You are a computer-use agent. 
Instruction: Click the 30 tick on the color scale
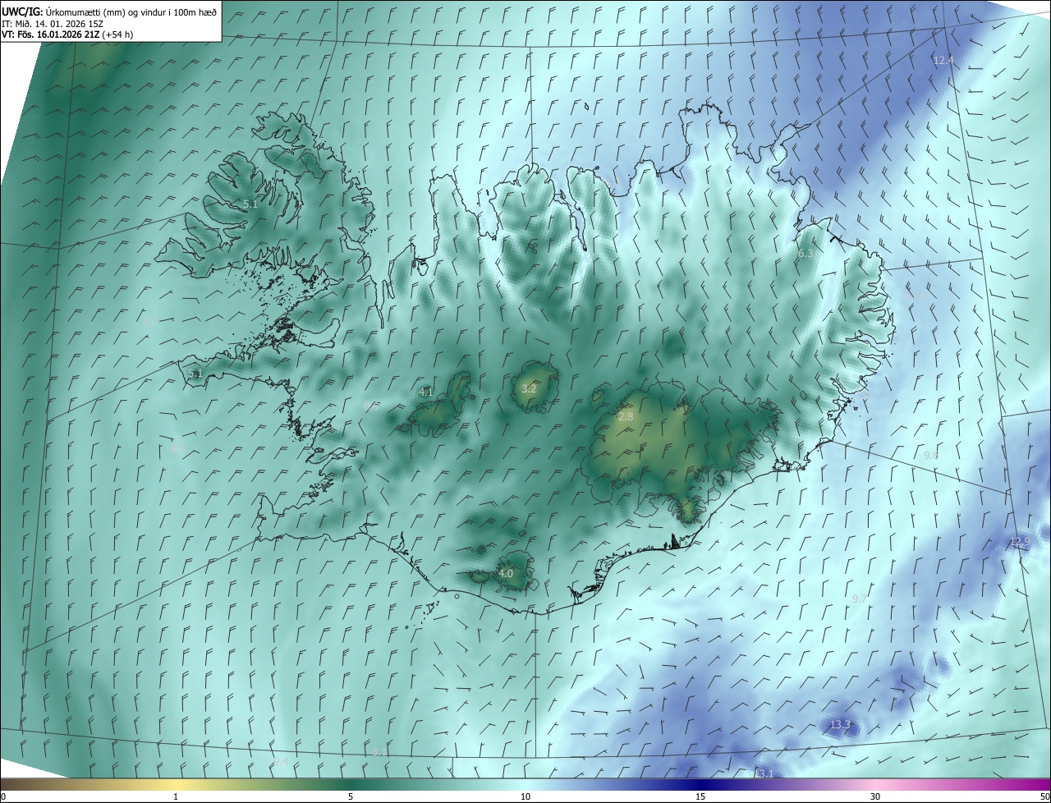pyautogui.click(x=875, y=796)
